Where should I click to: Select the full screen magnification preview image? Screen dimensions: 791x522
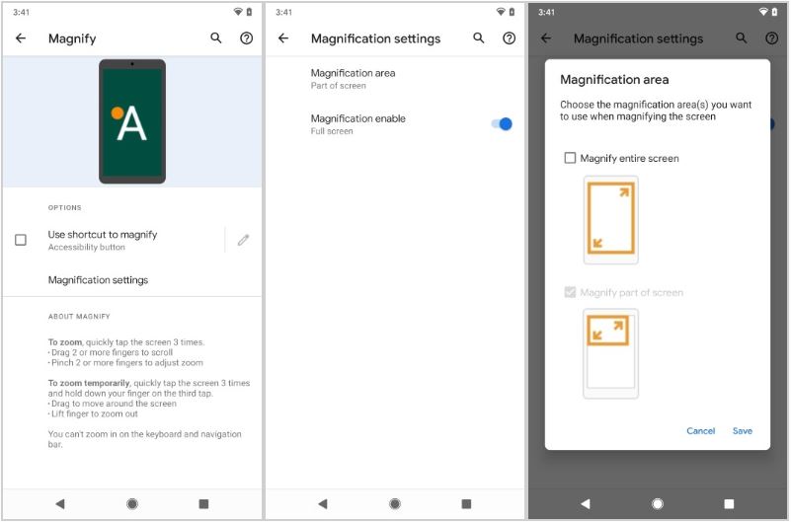pyautogui.click(x=610, y=219)
